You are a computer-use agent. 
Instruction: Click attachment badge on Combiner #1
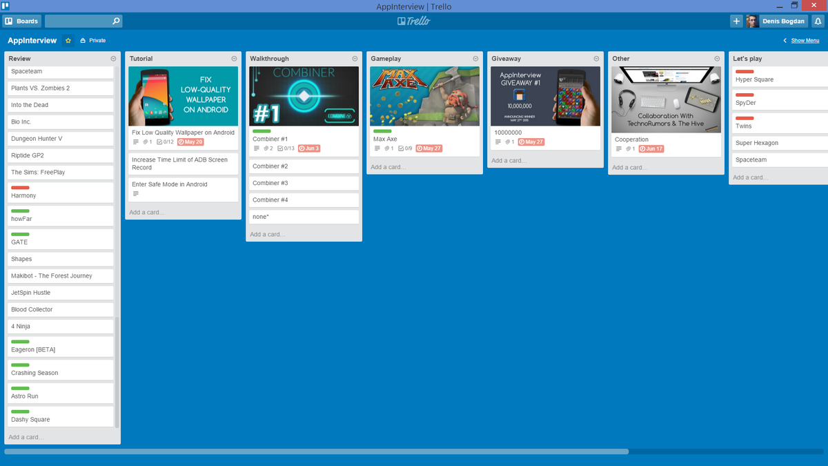pos(268,148)
